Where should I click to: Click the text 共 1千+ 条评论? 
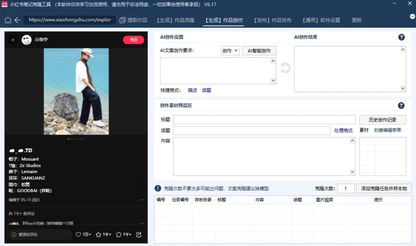coord(22,213)
